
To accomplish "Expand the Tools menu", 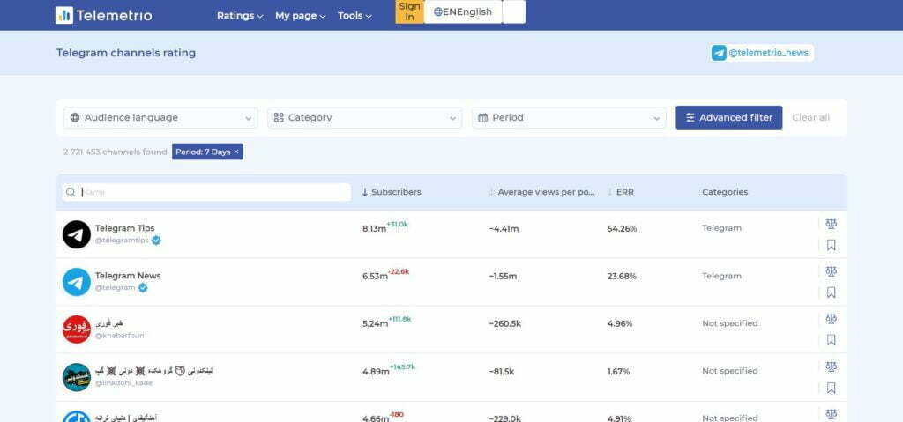I will coord(354,16).
